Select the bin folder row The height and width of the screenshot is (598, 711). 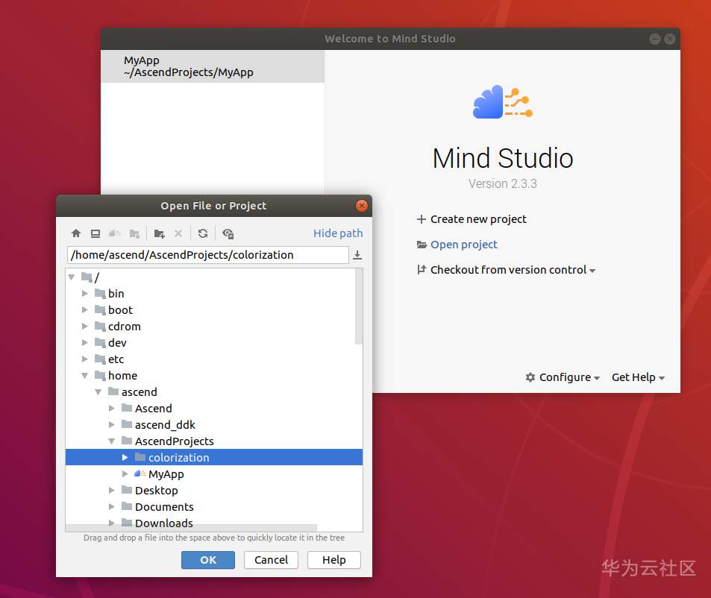[x=214, y=294]
